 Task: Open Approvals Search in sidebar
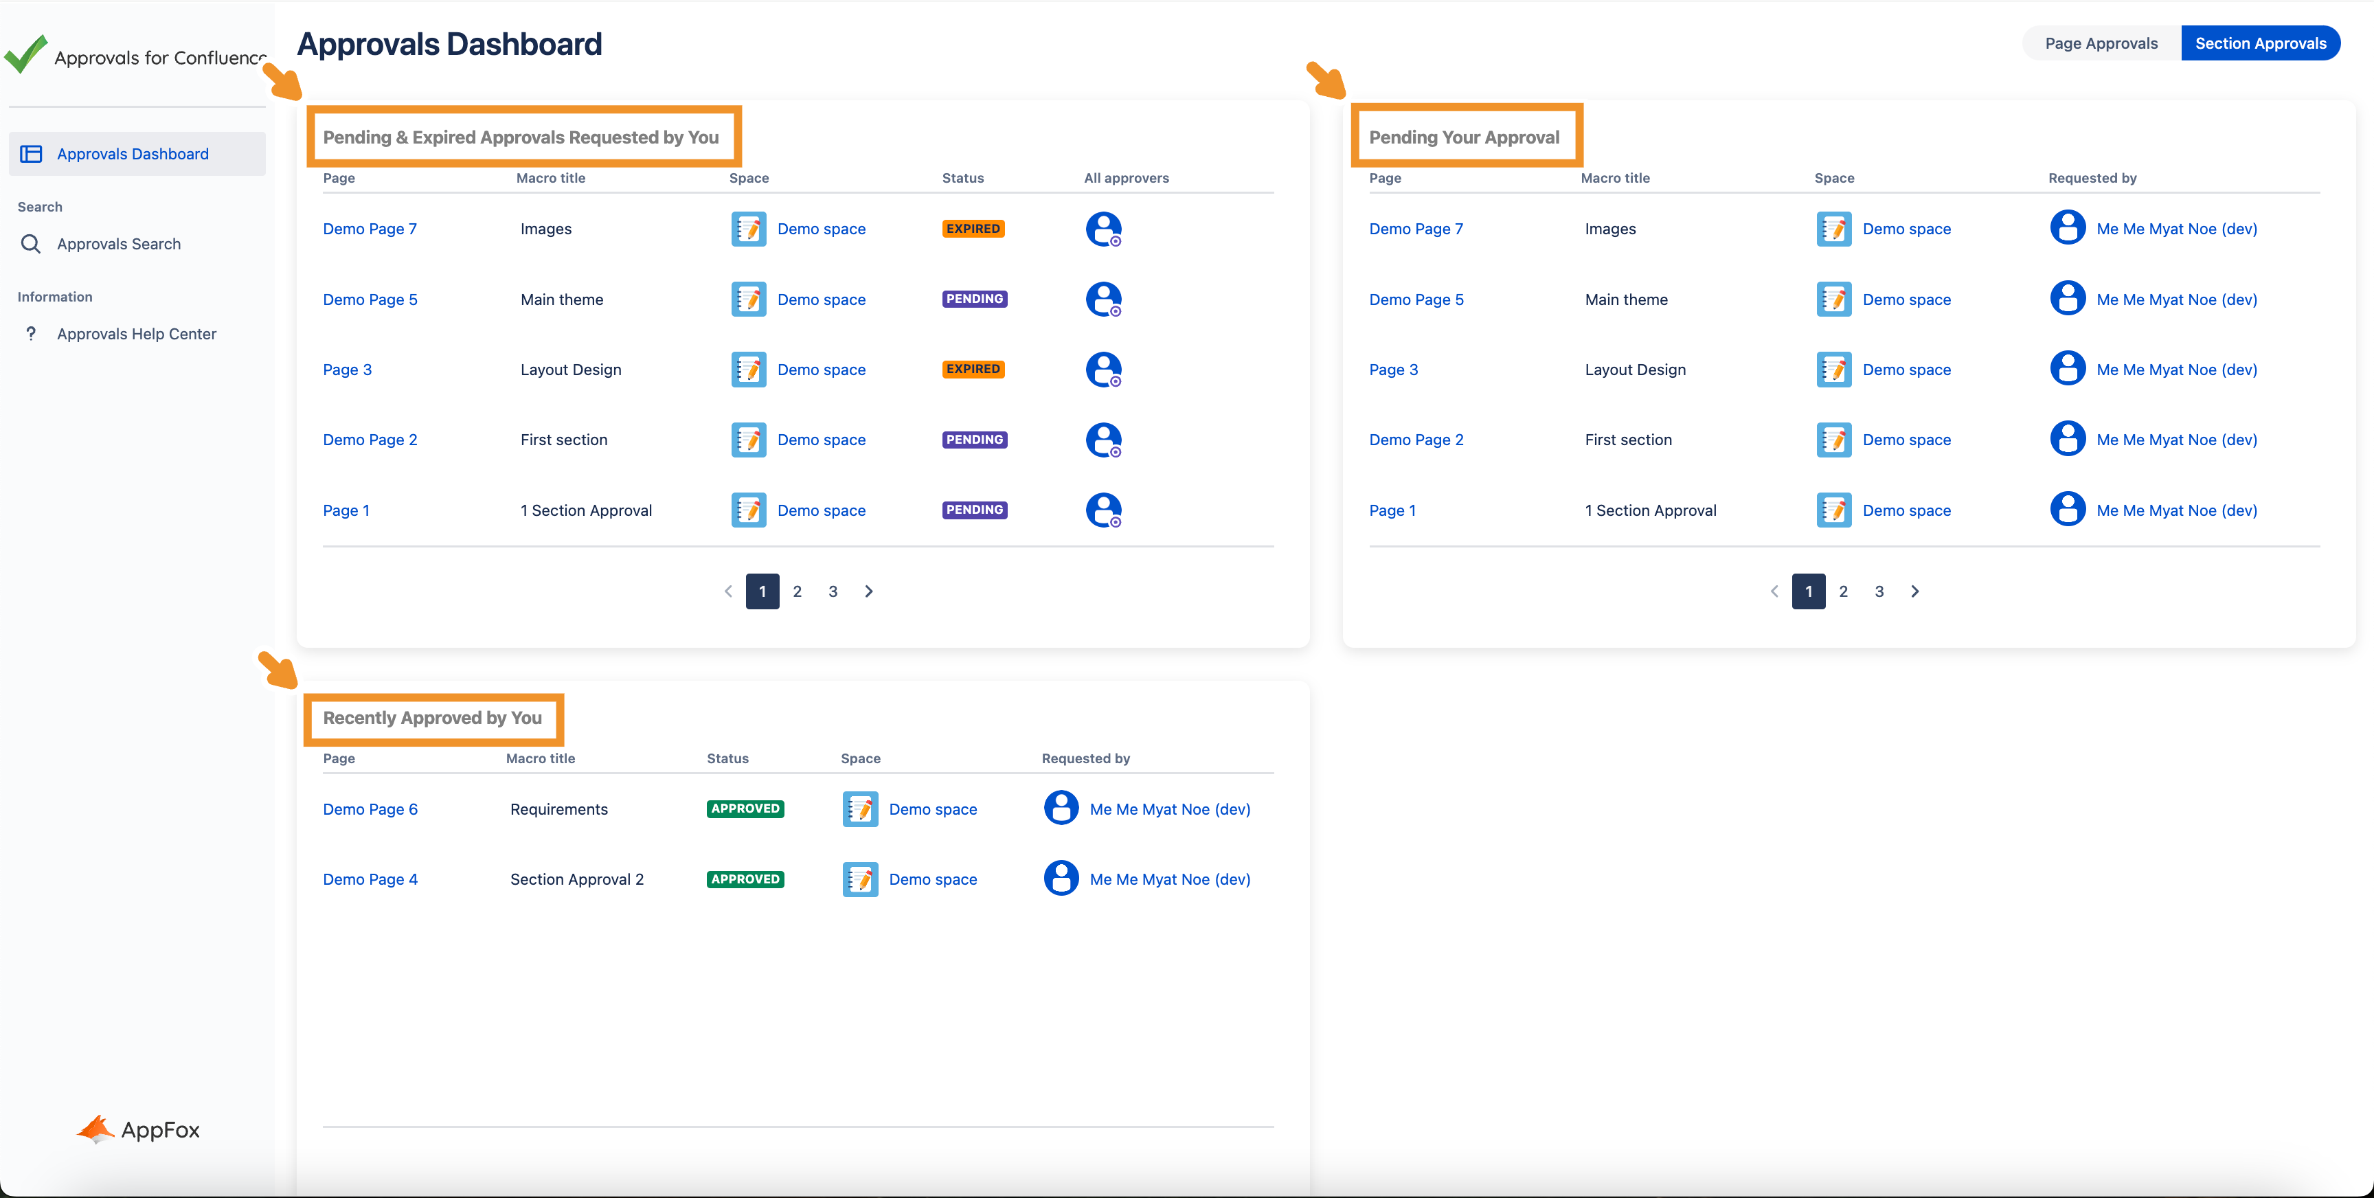click(119, 245)
